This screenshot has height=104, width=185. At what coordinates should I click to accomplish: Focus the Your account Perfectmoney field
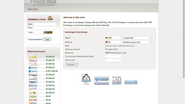(x=113, y=57)
